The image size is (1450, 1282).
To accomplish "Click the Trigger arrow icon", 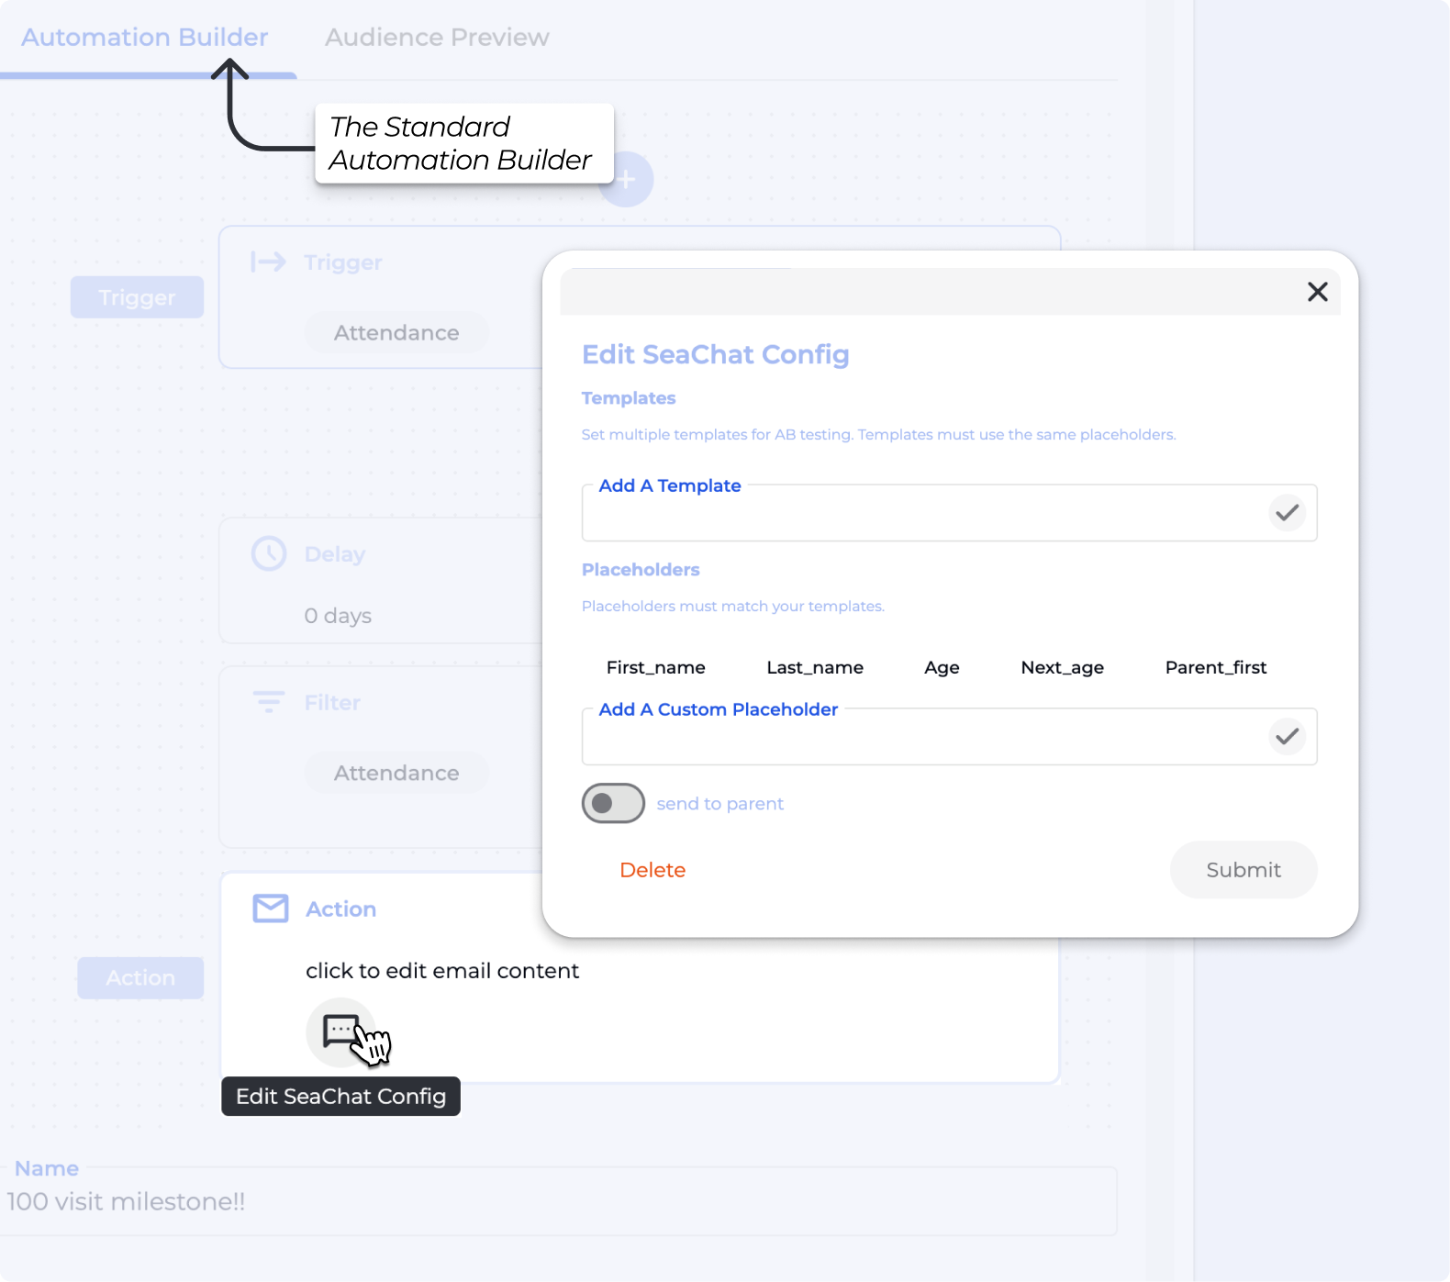I will coord(268,262).
